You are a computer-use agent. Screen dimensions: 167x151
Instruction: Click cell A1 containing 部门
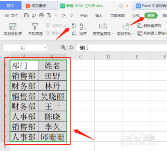(24, 65)
